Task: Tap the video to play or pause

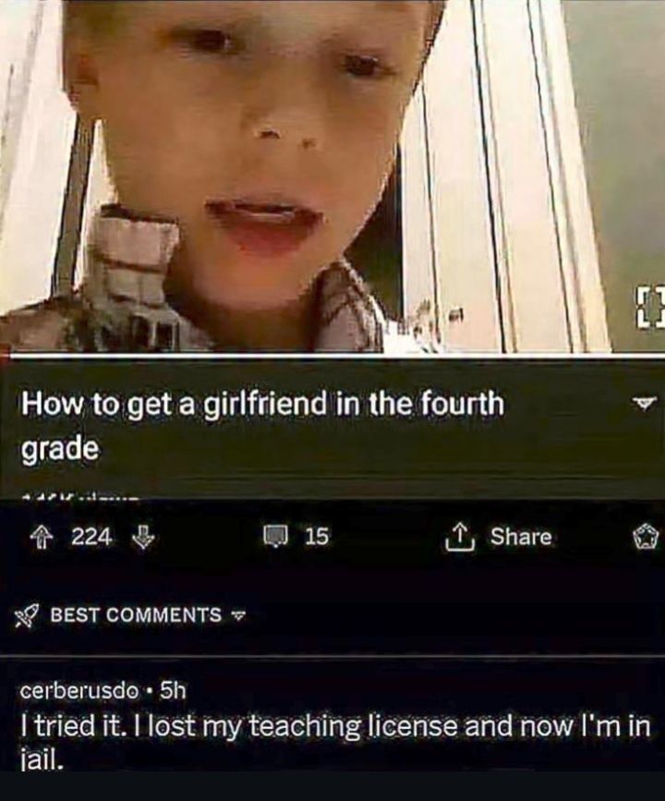Action: pos(332,176)
